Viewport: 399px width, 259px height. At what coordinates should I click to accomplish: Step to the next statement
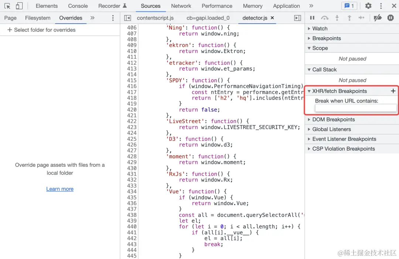coord(361,18)
